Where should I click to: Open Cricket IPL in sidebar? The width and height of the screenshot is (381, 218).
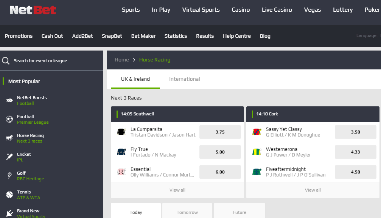(24, 157)
